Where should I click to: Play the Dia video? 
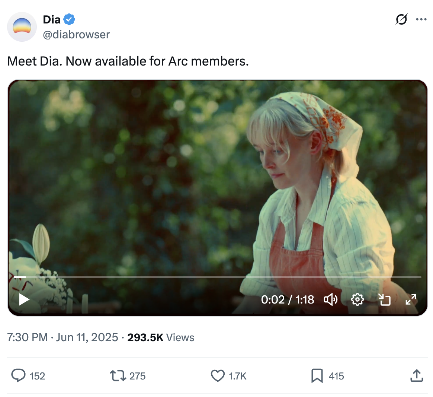click(24, 299)
